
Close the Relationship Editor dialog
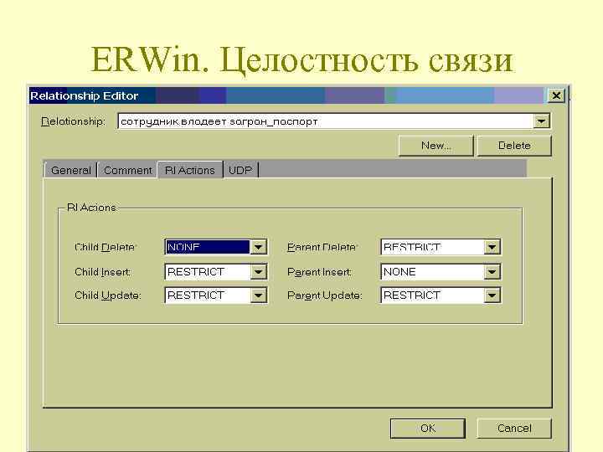click(556, 95)
